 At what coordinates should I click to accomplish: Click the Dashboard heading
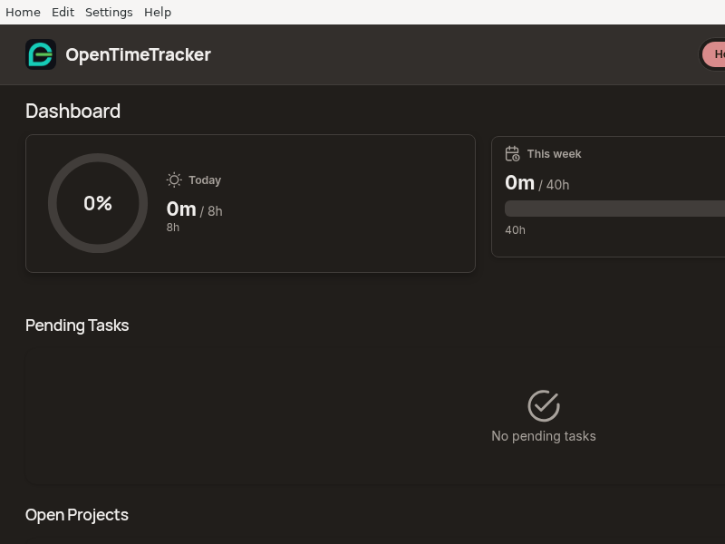pyautogui.click(x=72, y=111)
